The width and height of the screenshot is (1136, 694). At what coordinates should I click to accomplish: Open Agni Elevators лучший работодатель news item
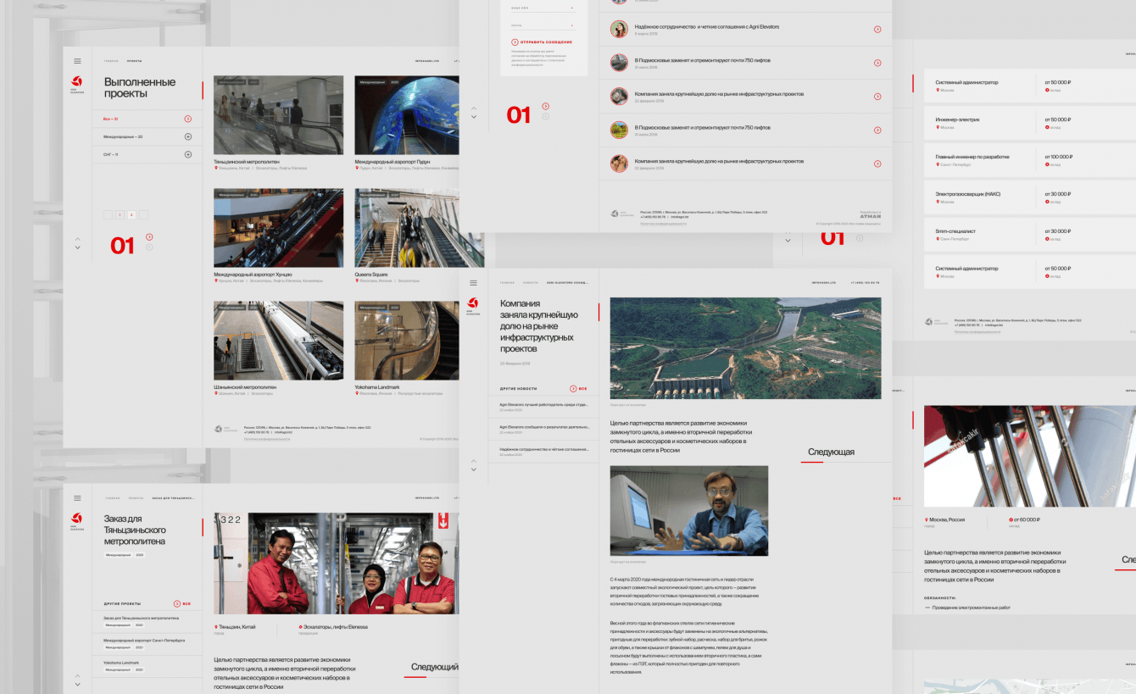[543, 407]
